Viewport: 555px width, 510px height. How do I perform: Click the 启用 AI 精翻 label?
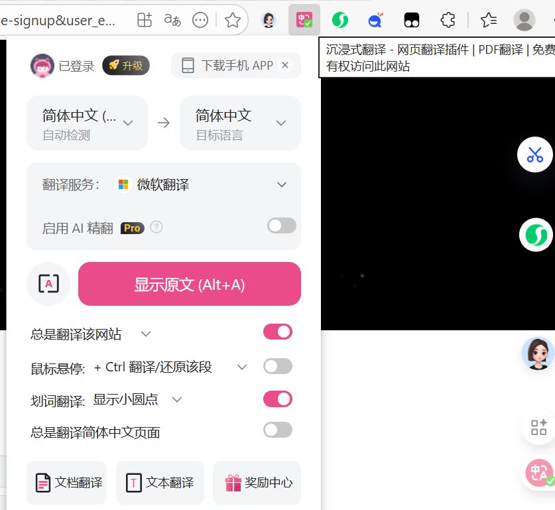click(78, 228)
